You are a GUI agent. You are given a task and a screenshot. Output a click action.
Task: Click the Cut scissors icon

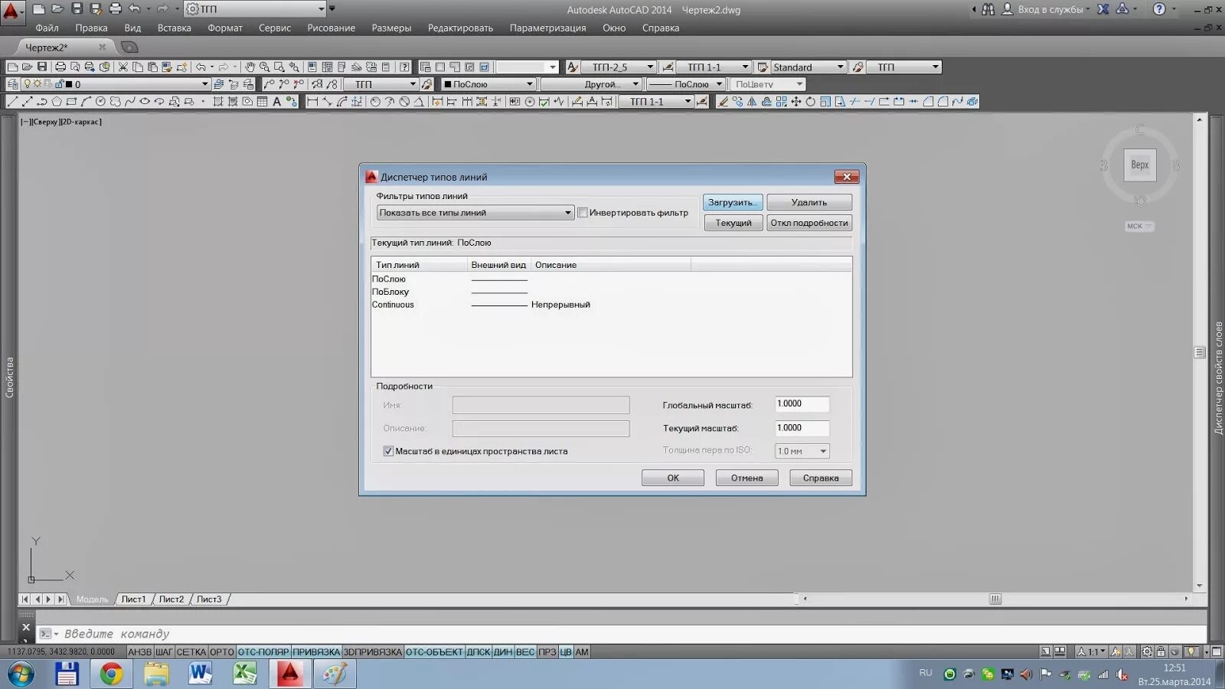point(123,67)
